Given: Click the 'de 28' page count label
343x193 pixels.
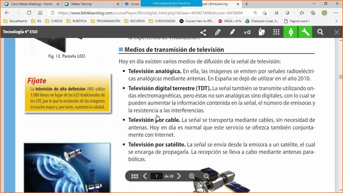Looking at the screenshot, I should pyautogui.click(x=169, y=176).
